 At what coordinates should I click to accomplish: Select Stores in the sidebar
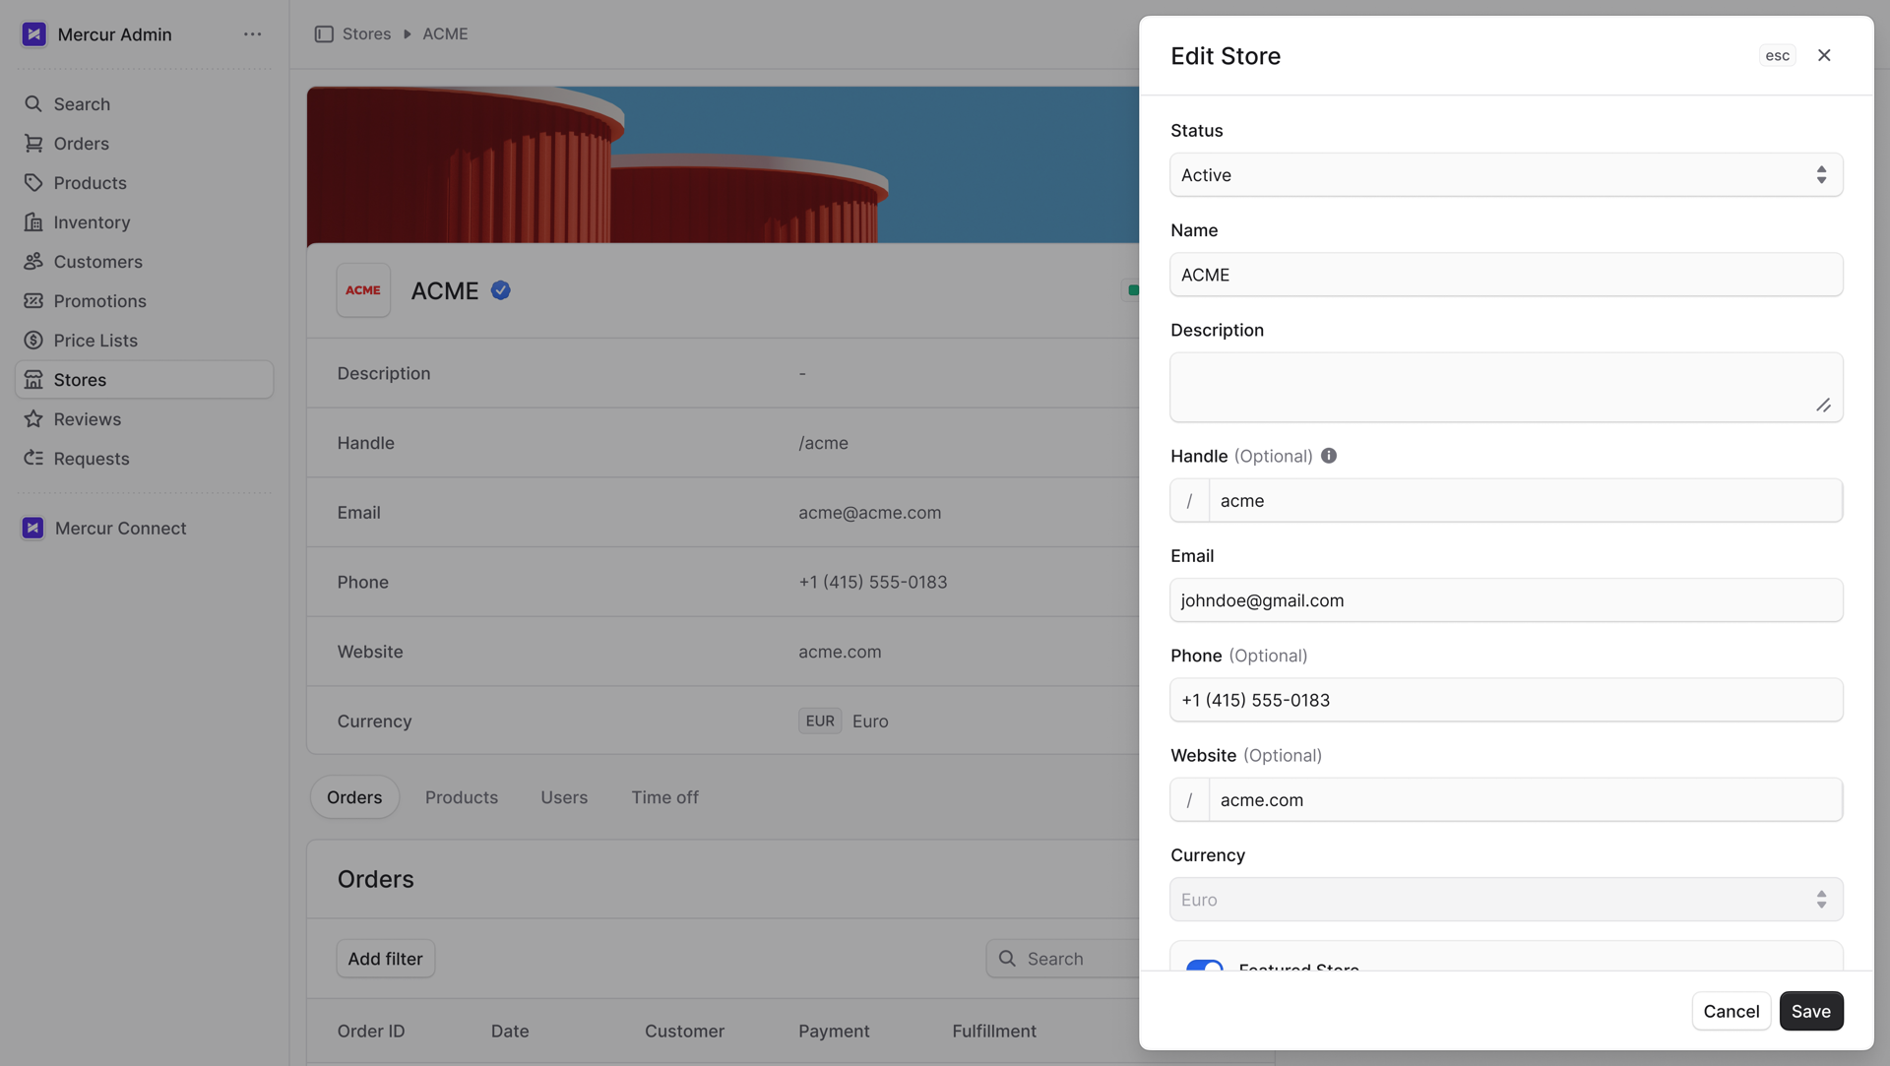(145, 380)
